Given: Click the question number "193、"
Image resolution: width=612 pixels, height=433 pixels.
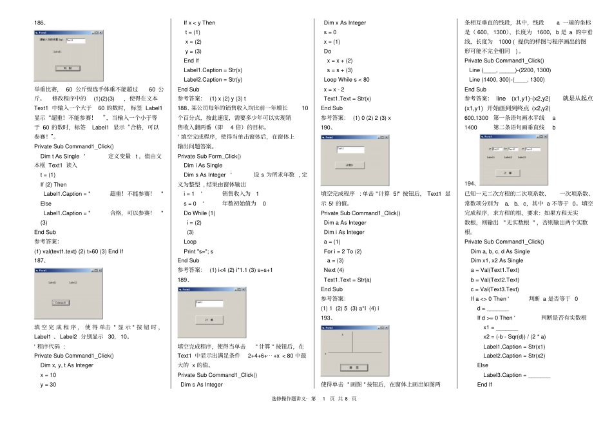Looking at the screenshot, I should pos(327,318).
